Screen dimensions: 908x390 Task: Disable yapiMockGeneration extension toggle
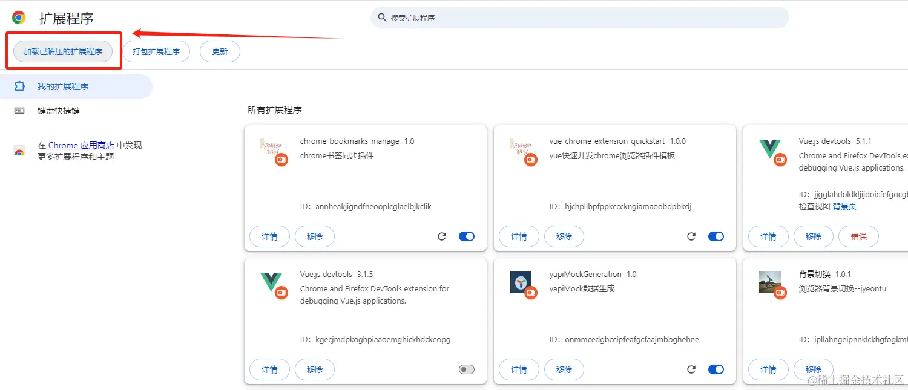point(716,369)
